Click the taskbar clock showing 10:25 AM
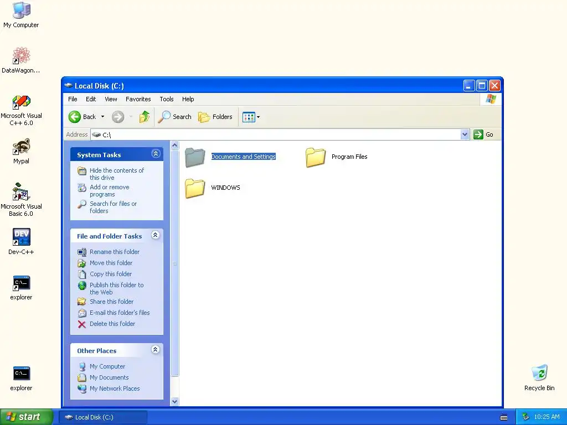 click(547, 417)
